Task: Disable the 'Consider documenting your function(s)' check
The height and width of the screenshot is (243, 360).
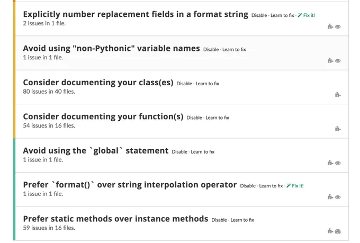Action: point(194,118)
